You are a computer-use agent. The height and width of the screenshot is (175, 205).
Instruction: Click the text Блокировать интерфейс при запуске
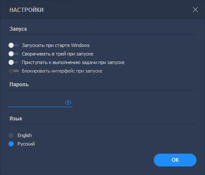click(x=62, y=71)
